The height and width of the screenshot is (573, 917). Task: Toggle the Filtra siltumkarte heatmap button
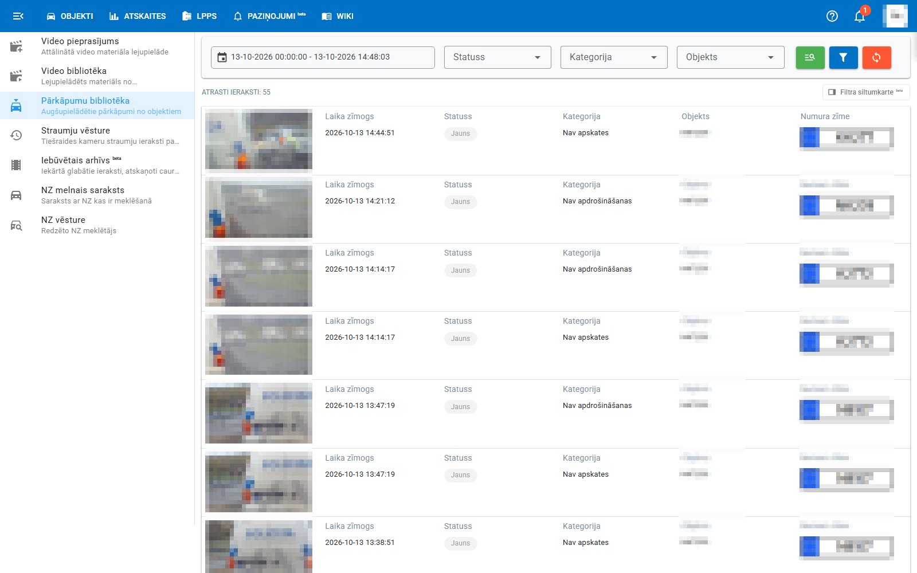coord(866,92)
